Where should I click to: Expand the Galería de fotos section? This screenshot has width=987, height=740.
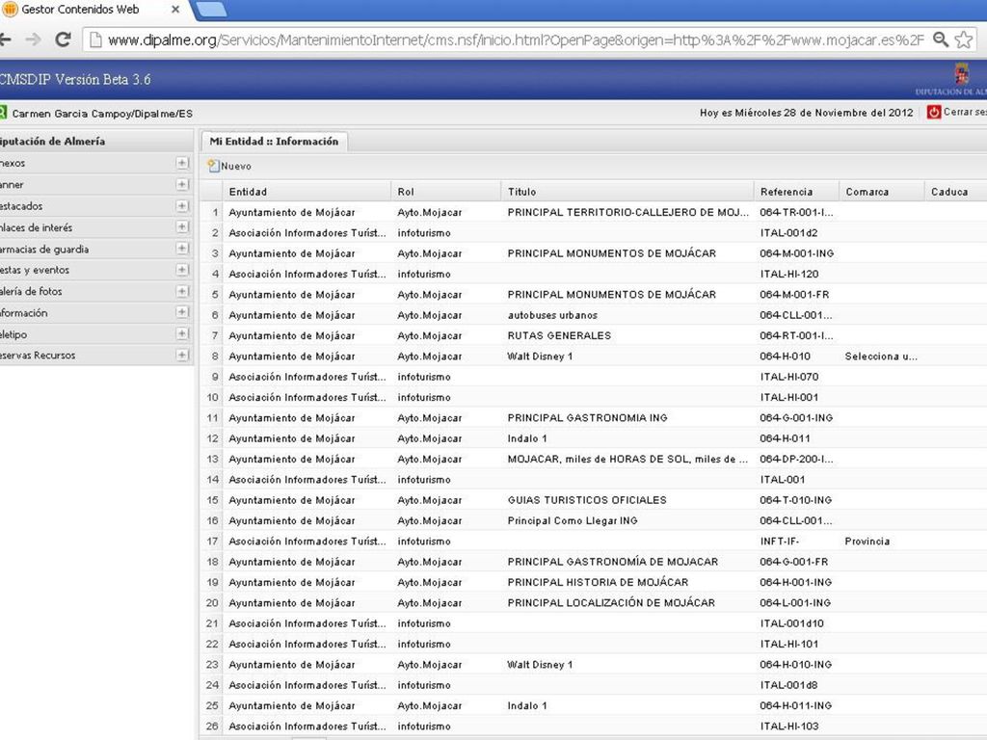182,291
